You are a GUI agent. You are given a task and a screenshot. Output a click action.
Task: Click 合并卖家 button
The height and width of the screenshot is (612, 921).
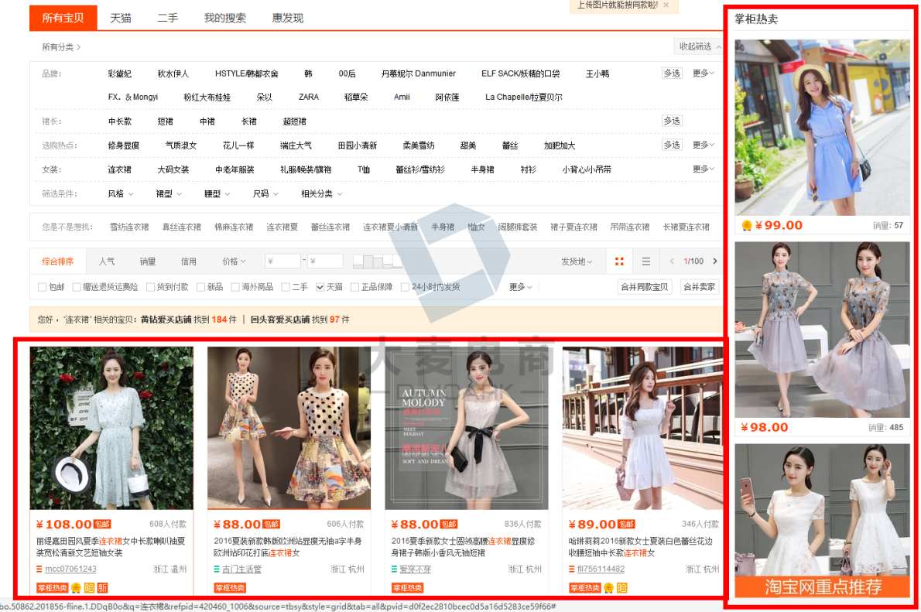point(699,287)
